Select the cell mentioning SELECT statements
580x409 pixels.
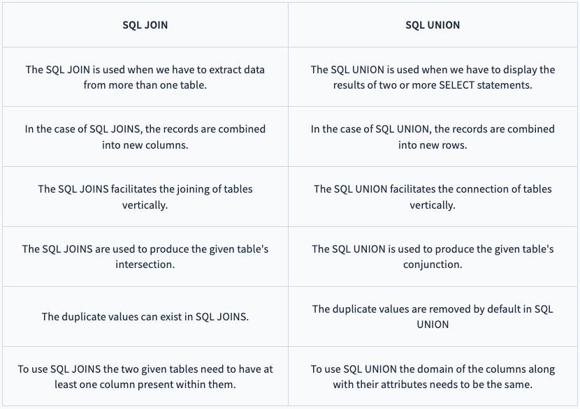click(x=433, y=77)
